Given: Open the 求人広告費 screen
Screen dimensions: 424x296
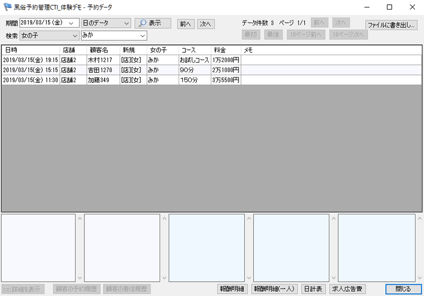Looking at the screenshot, I should pos(347,289).
